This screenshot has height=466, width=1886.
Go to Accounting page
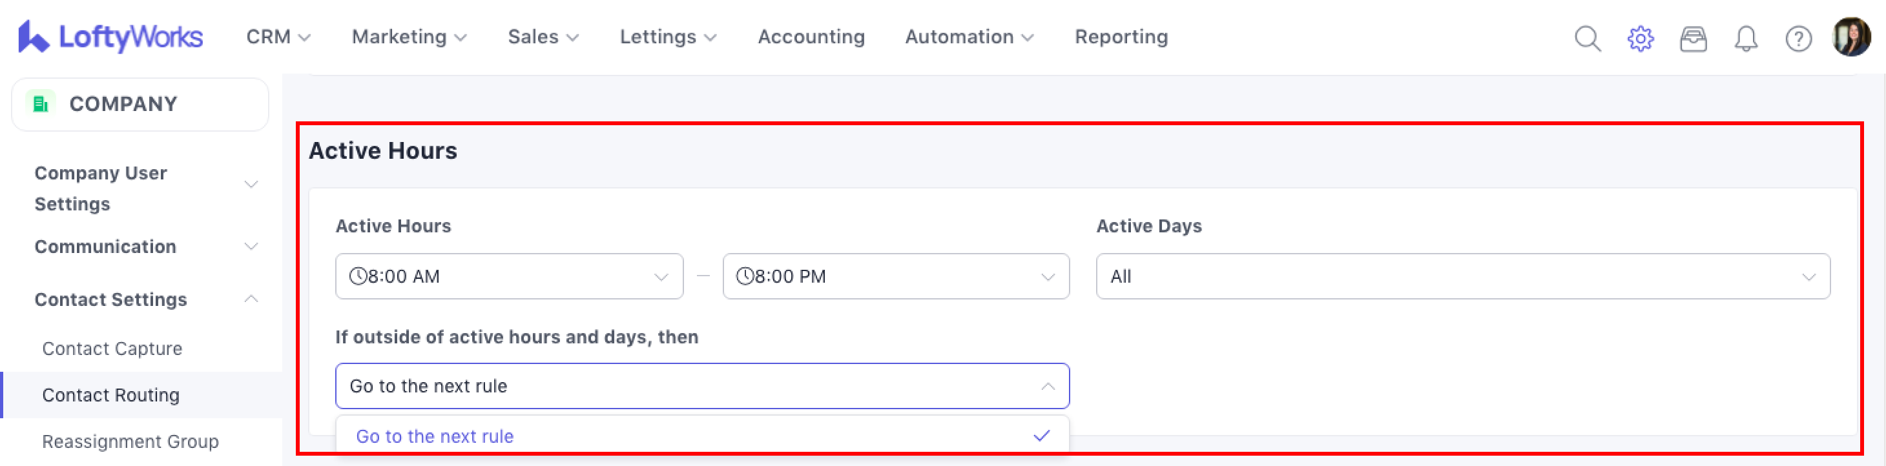point(811,37)
